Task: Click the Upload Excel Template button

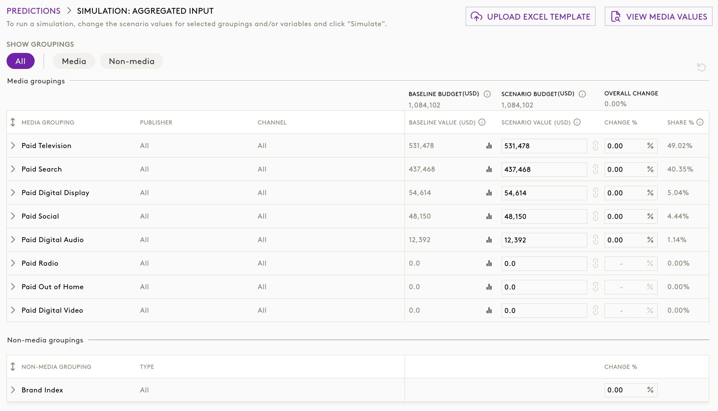Action: click(x=530, y=17)
